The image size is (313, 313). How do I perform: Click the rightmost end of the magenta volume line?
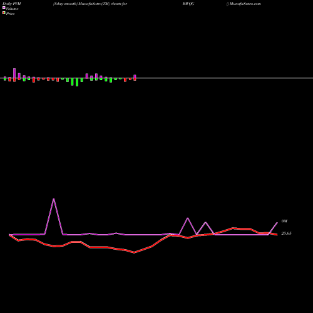tap(277, 223)
